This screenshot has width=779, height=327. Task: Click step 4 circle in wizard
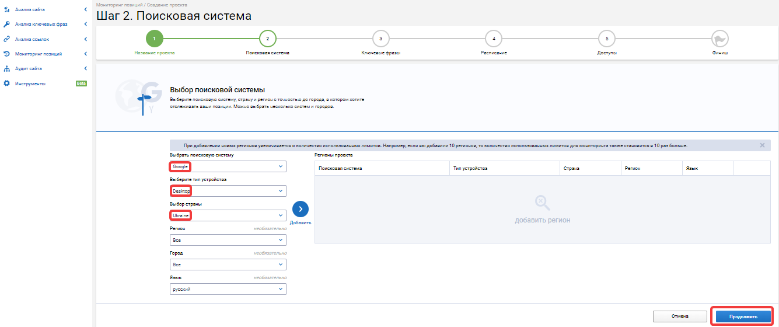click(494, 39)
